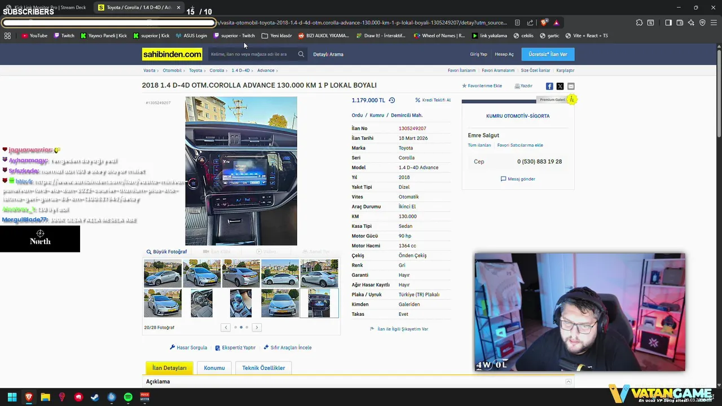Focus the keyword search field
722x406 pixels.
(x=252, y=54)
